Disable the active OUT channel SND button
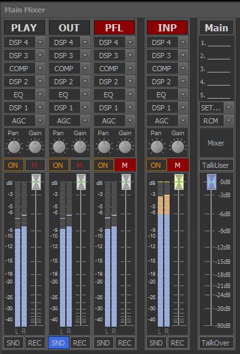Viewport: 240px width, 354px height. [x=58, y=343]
